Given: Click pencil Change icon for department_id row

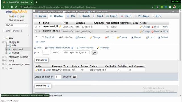Looking at the screenshot, I should pyautogui.click(x=141, y=27).
